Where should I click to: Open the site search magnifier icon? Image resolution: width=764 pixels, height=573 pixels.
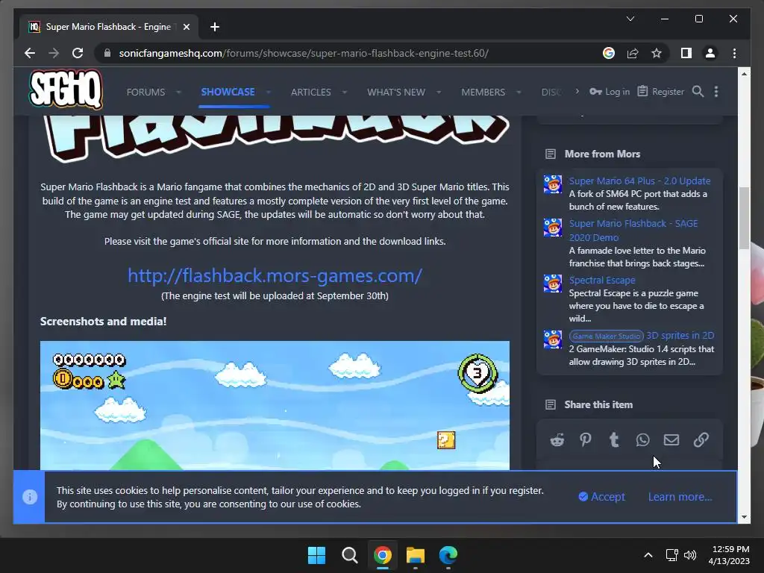click(x=698, y=92)
